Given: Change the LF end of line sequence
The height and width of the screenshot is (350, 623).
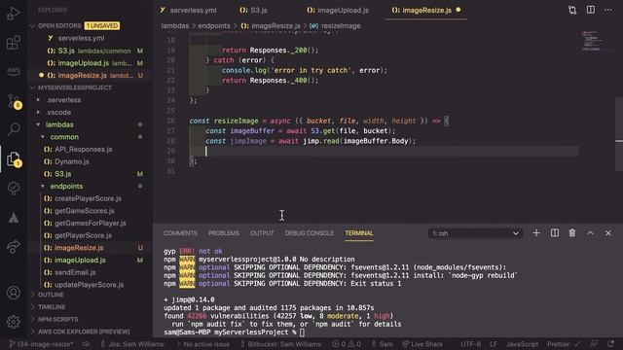Looking at the screenshot, I should coord(494,344).
